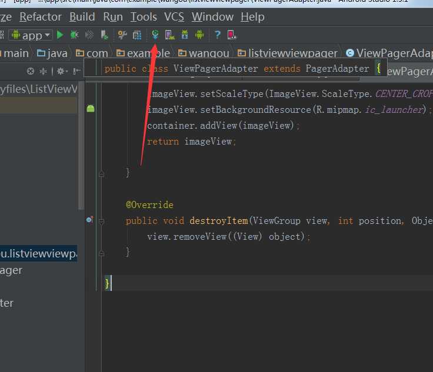Start debugging with the green bug icon
This screenshot has height=372, width=433.
click(74, 35)
